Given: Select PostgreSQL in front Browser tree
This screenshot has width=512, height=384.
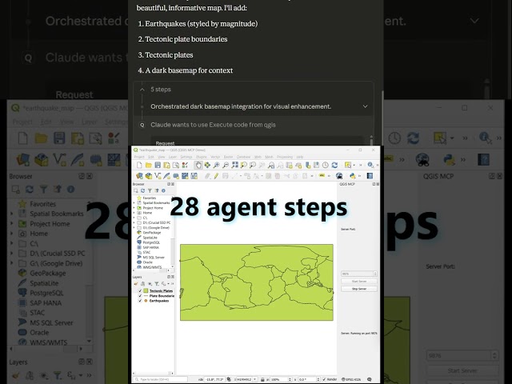Looking at the screenshot, I should coord(151,242).
